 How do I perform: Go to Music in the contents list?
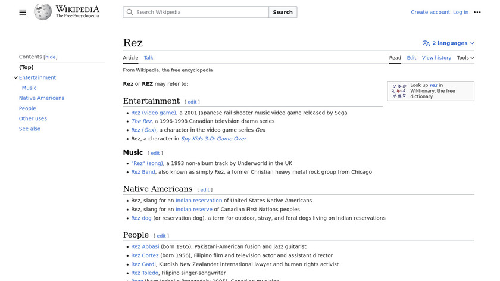point(29,88)
